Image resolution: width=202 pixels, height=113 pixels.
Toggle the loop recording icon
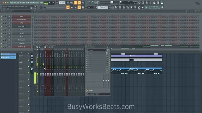coord(83,3)
